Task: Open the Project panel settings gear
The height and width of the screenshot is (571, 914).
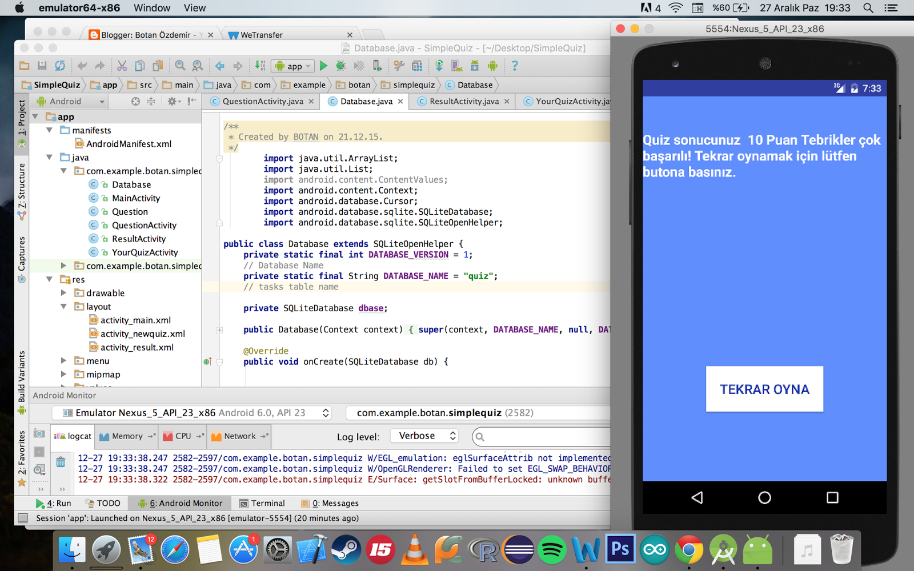Action: [173, 100]
